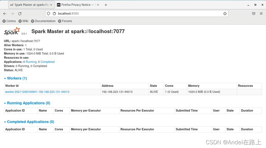Screen dimensions: 266x148
Task: Reload the page with the refresh icon
Action: [20, 14]
